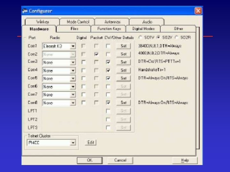The width and height of the screenshot is (230, 172).
Task: Close the Configurer dialog window
Action: click(198, 11)
